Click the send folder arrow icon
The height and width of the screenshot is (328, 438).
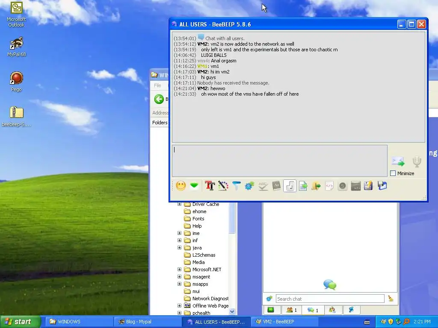[316, 186]
